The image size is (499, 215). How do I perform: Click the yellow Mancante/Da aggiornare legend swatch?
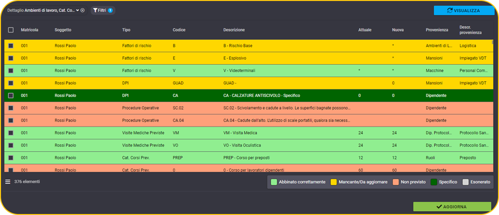334,182
